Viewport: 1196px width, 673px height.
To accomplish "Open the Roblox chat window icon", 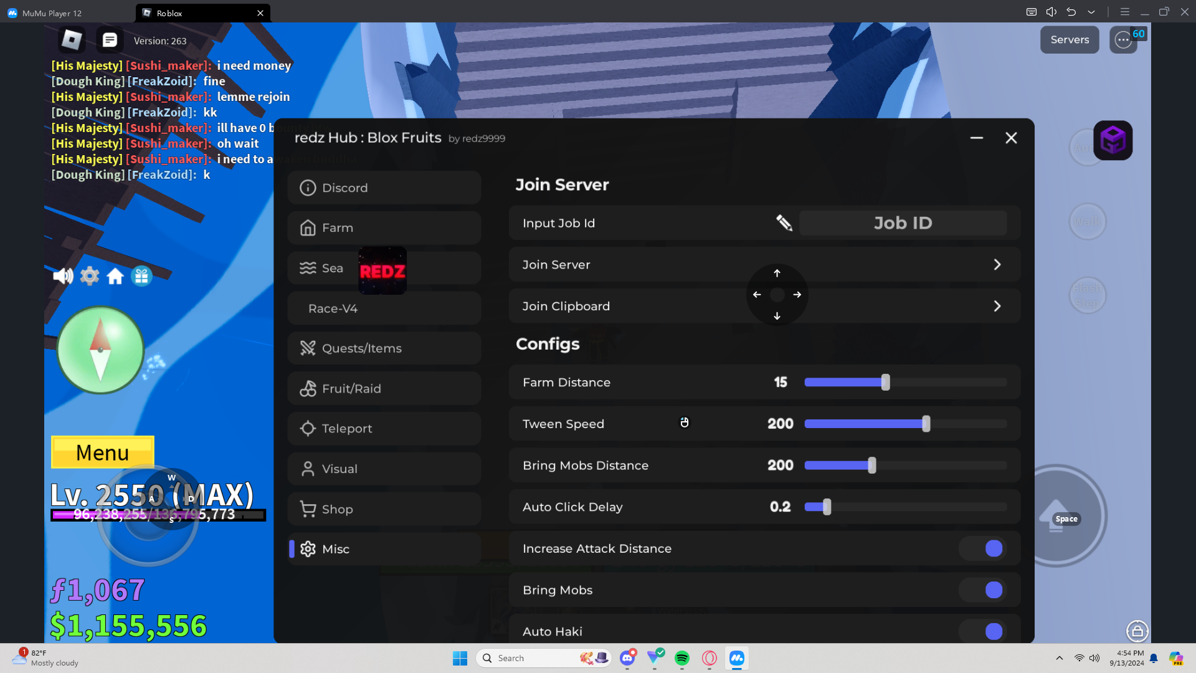I will 110,40.
